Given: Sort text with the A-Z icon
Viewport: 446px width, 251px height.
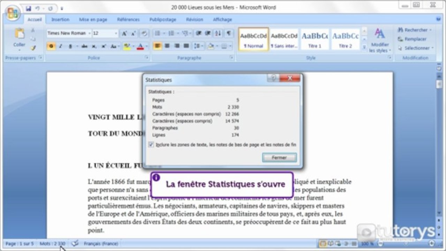Looking at the screenshot, I should click(x=218, y=33).
